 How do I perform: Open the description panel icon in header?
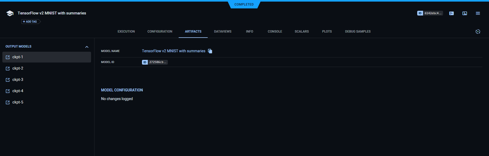[x=452, y=13]
